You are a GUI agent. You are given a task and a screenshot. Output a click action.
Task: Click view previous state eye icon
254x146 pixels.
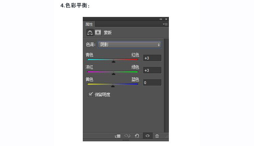pos(127,136)
